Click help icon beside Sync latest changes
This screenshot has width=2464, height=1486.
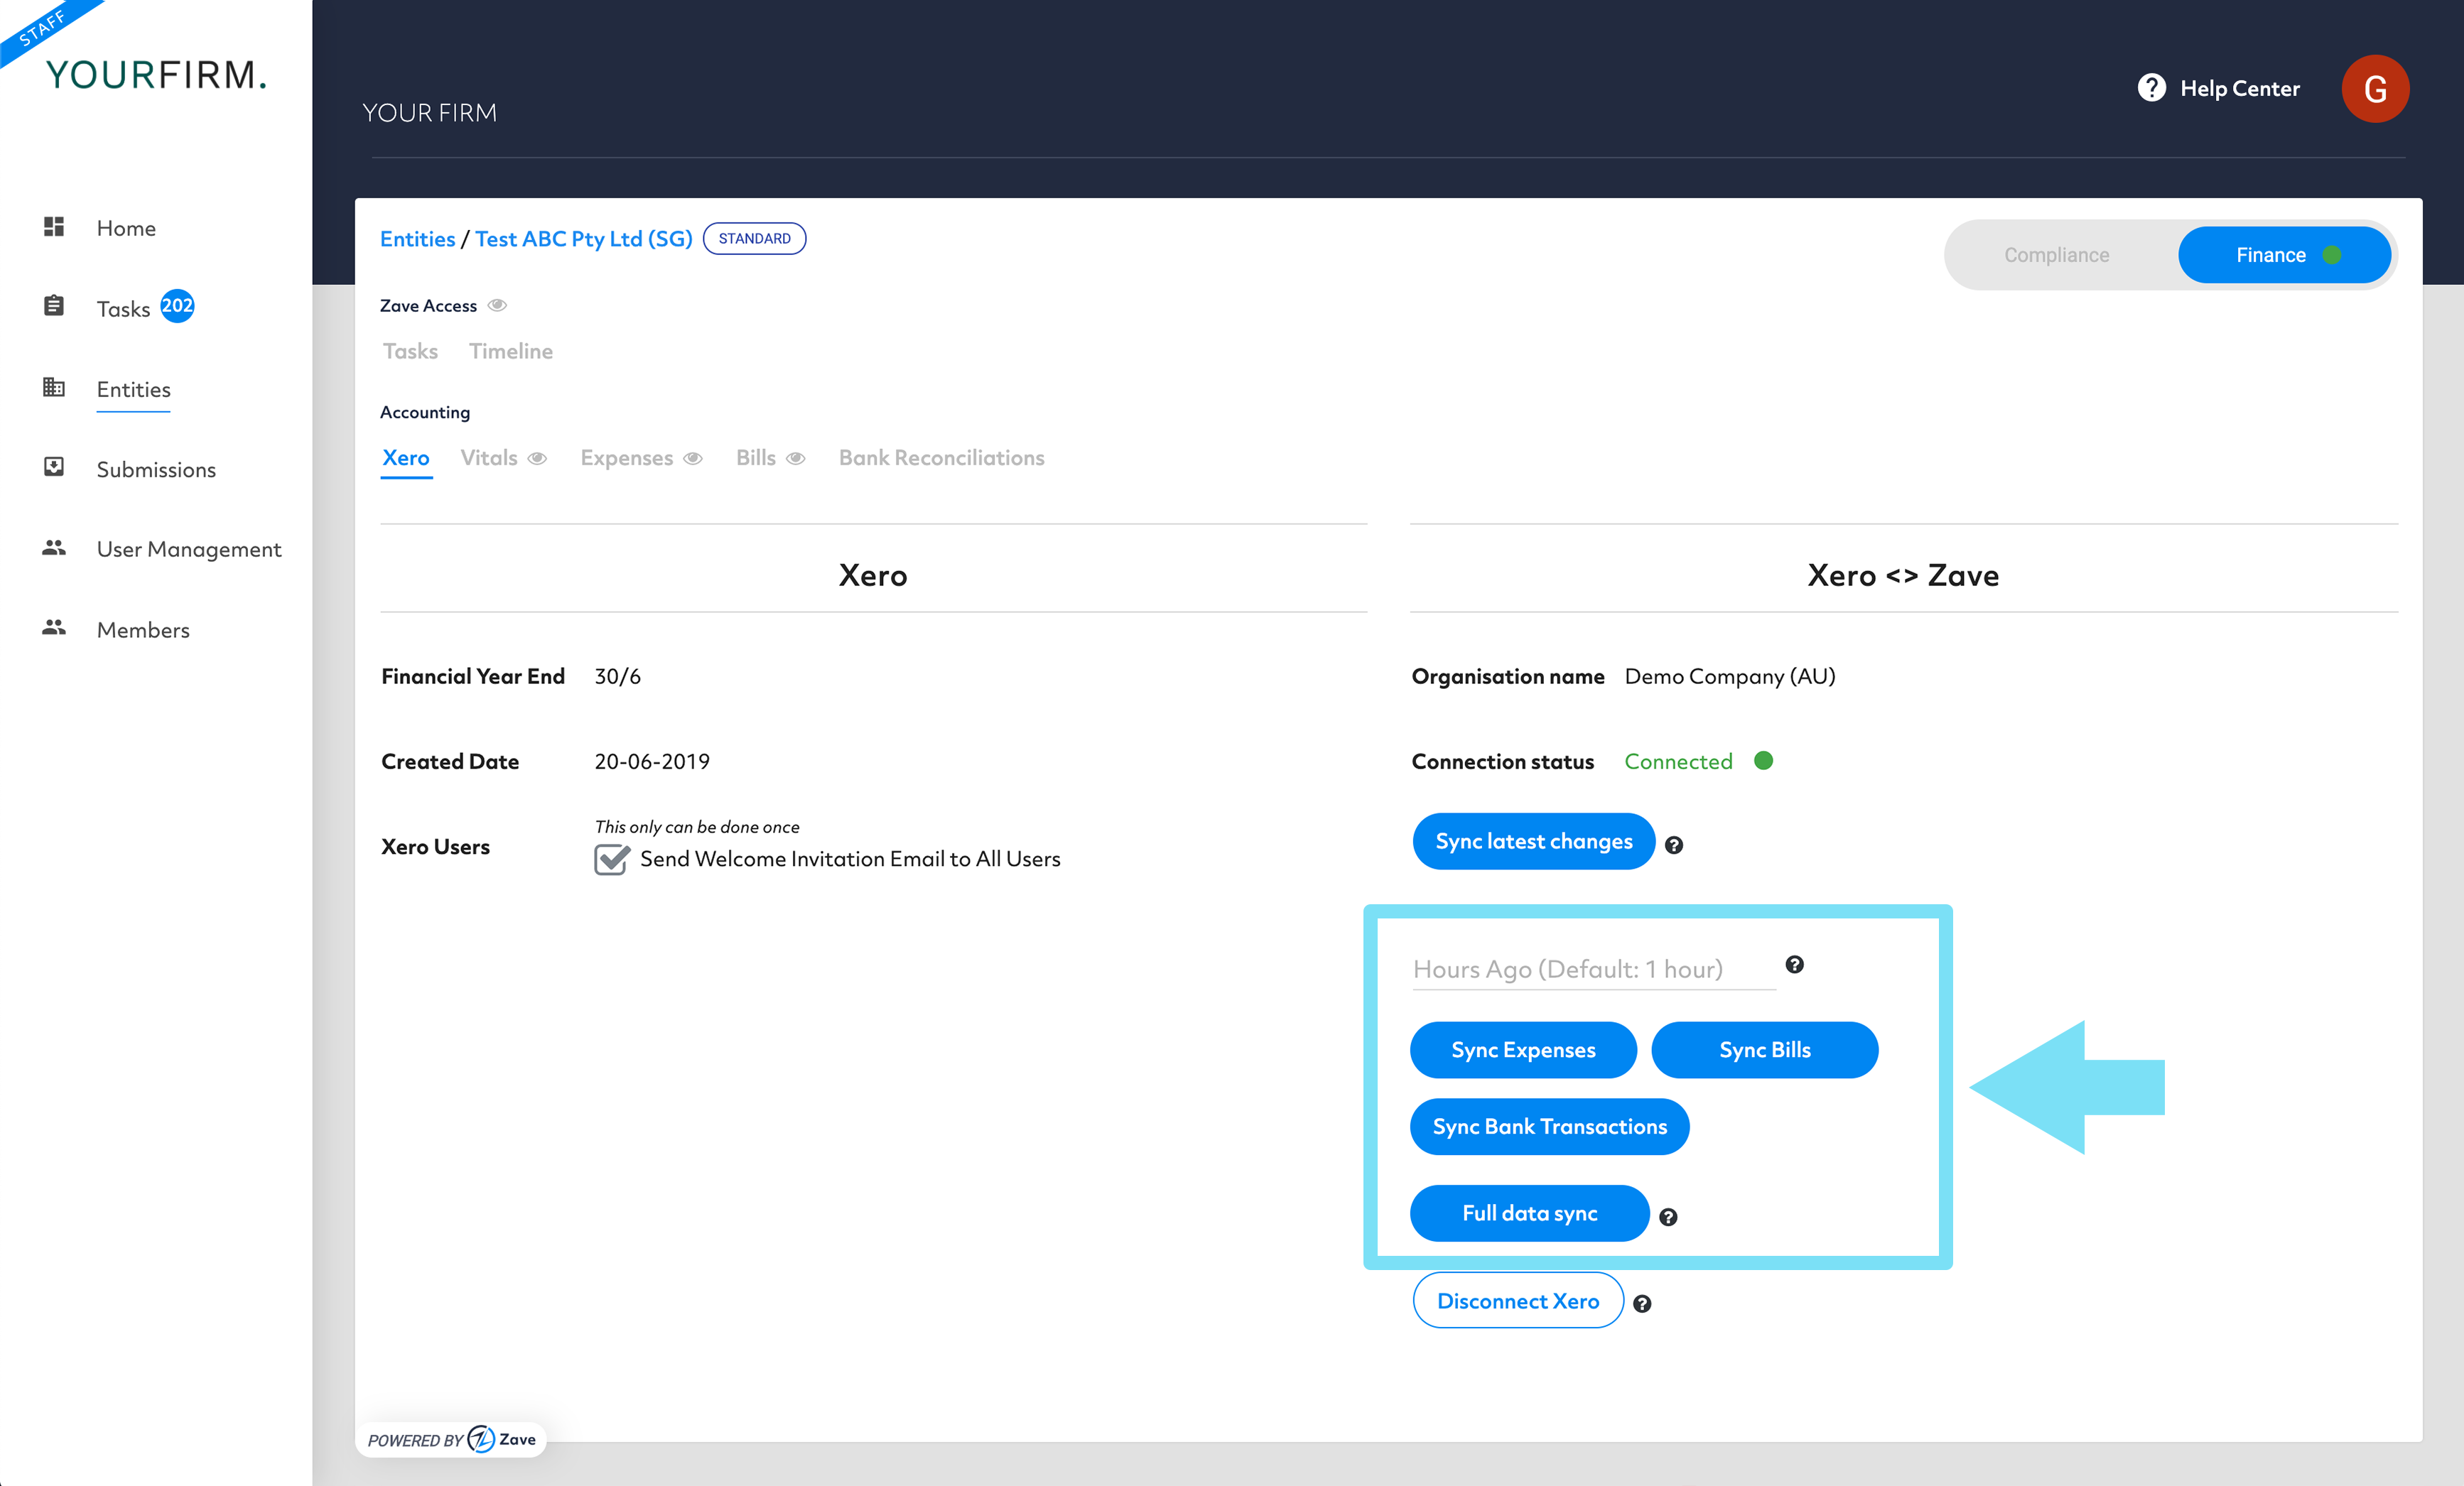(1674, 845)
